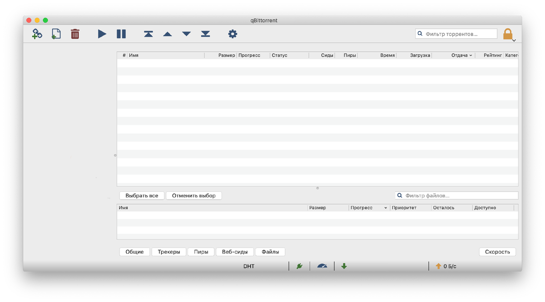Resume torrents with the play icon

click(x=102, y=34)
